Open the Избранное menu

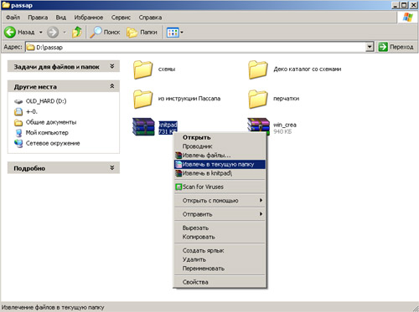click(88, 18)
